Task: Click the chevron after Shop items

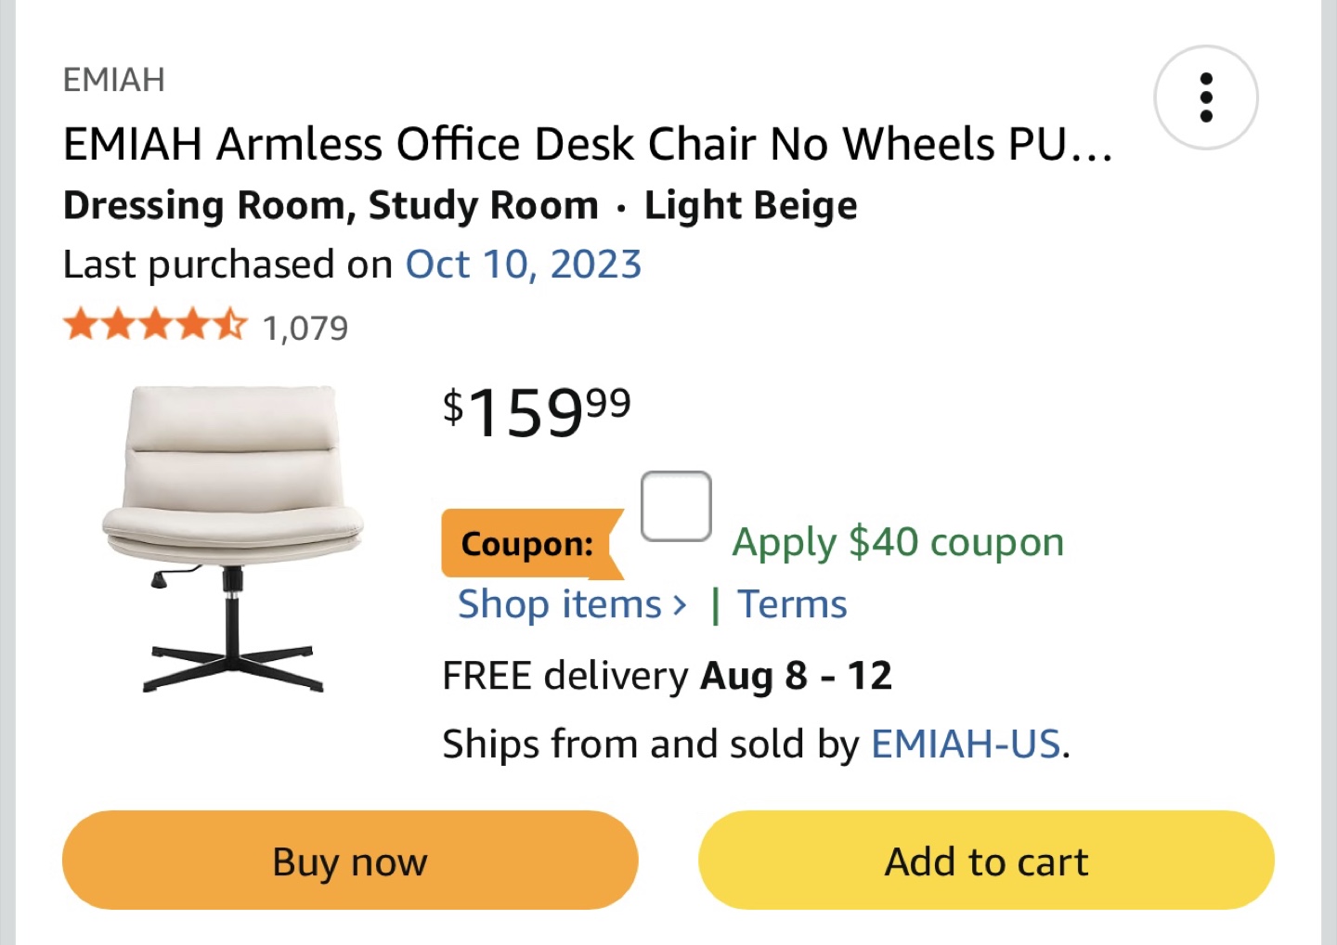Action: 681,605
